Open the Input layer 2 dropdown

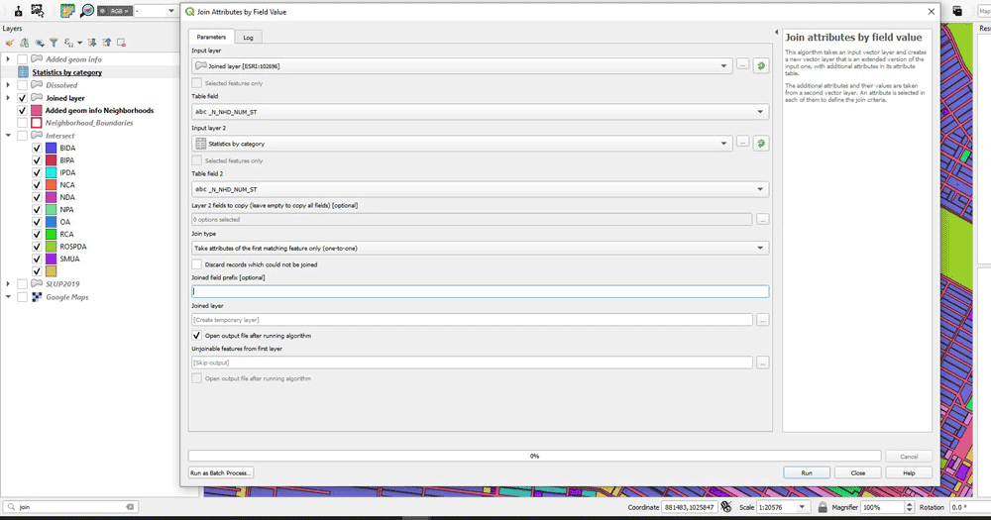pyautogui.click(x=462, y=144)
